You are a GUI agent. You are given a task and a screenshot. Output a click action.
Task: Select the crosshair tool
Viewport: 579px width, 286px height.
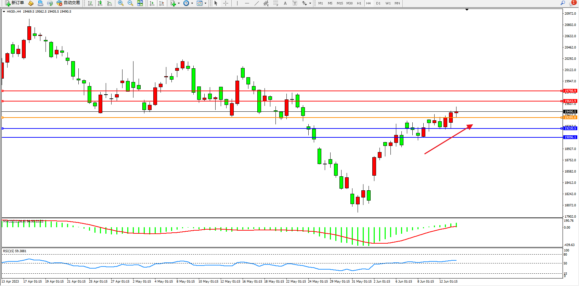[226, 3]
